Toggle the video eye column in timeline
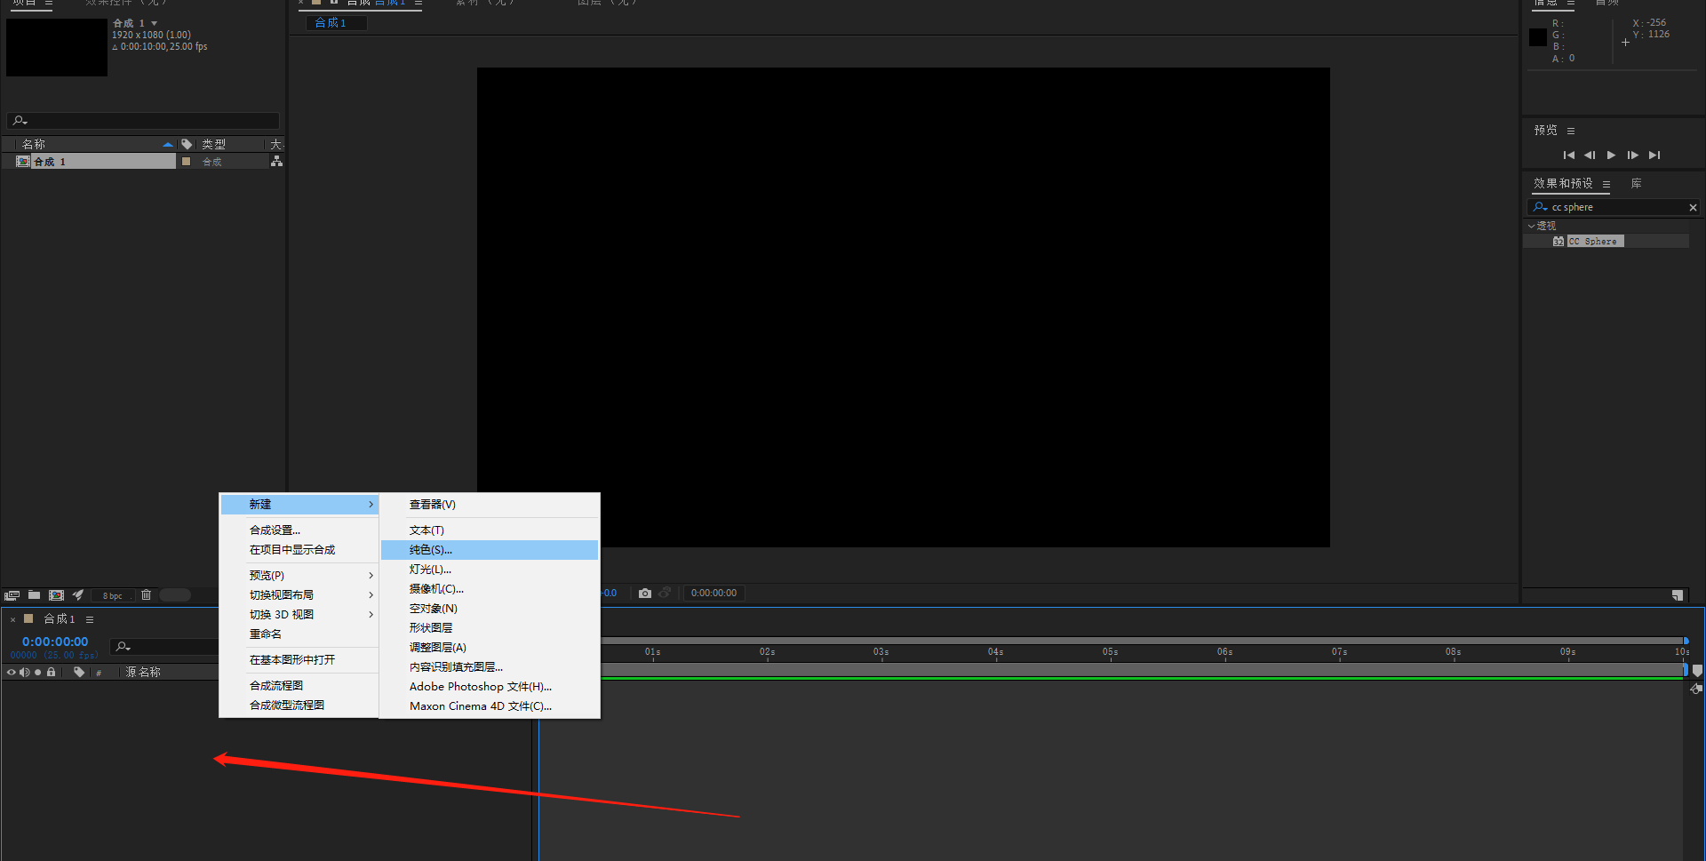Screen dimensions: 1706x861 (x=12, y=673)
